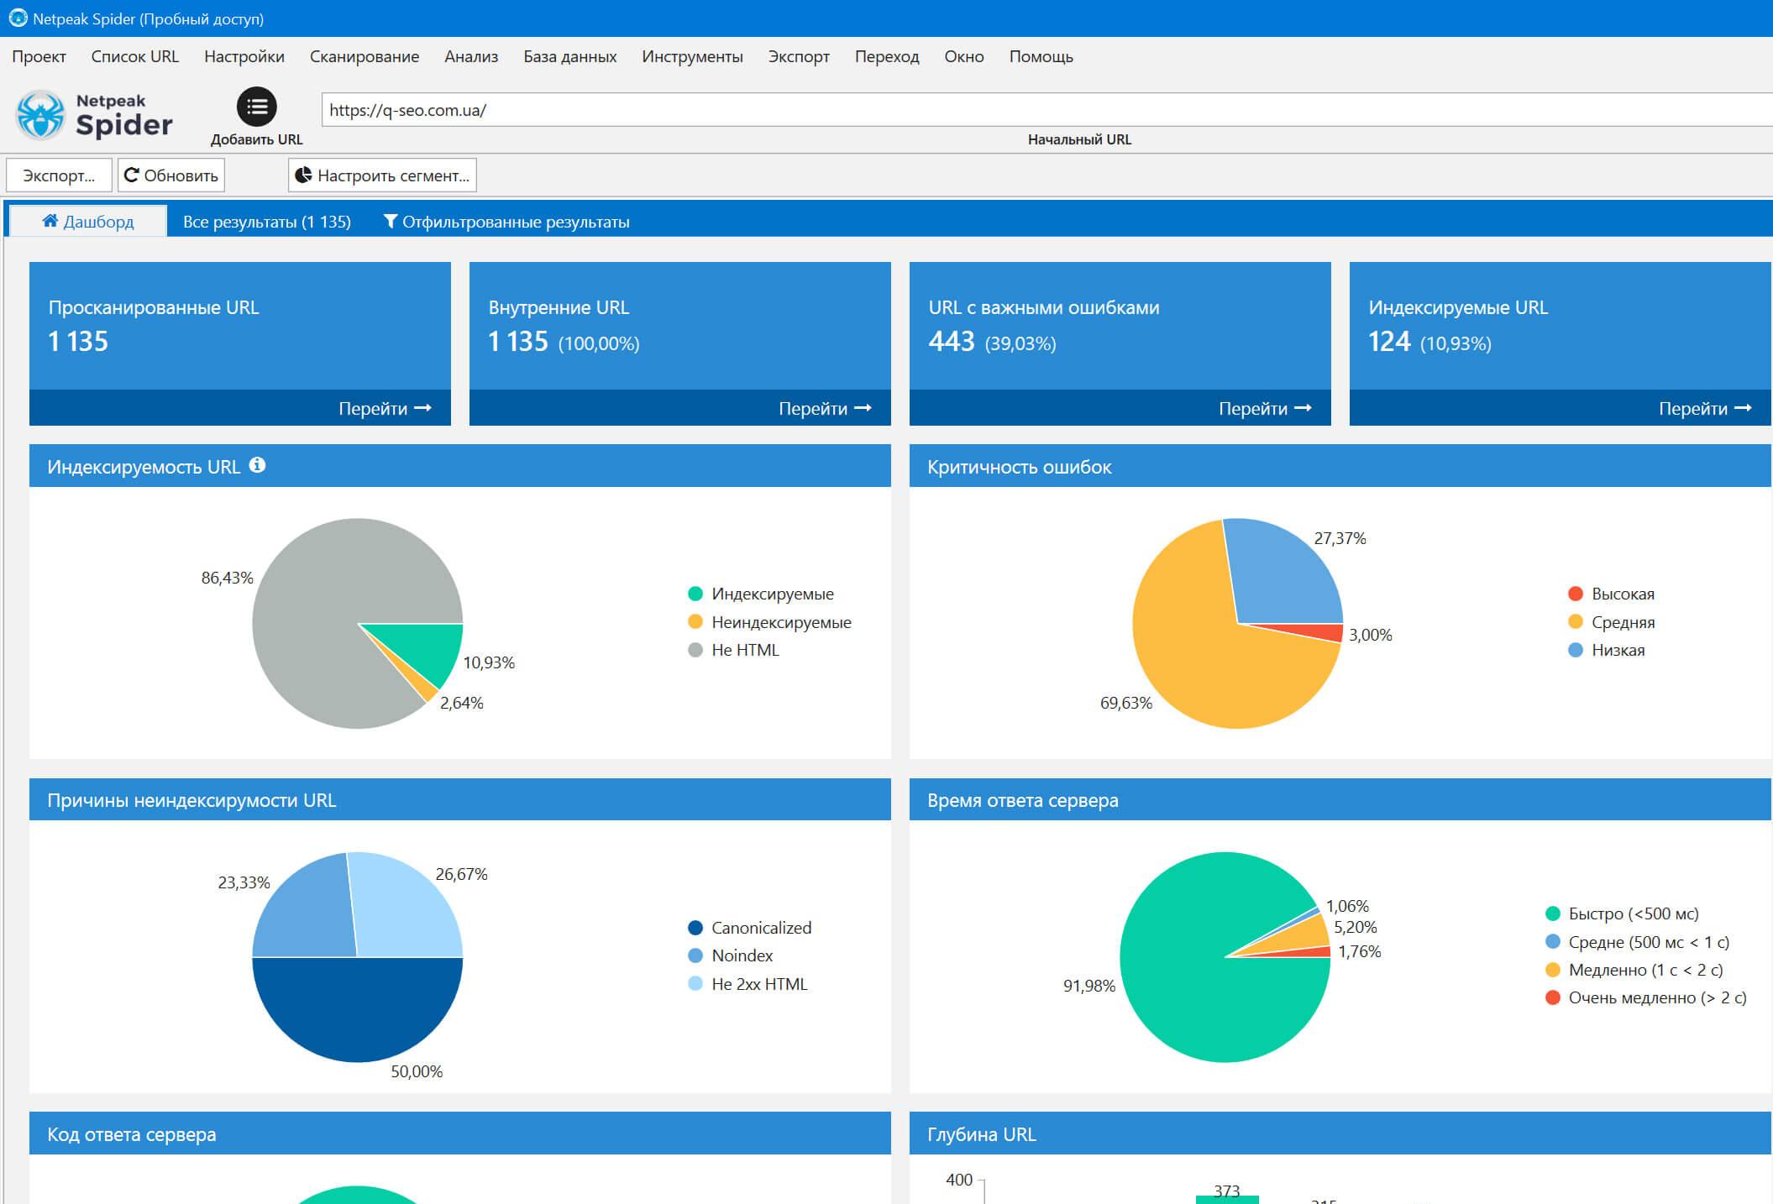This screenshot has width=1773, height=1204.
Task: Open the База данных menu
Action: tap(569, 56)
